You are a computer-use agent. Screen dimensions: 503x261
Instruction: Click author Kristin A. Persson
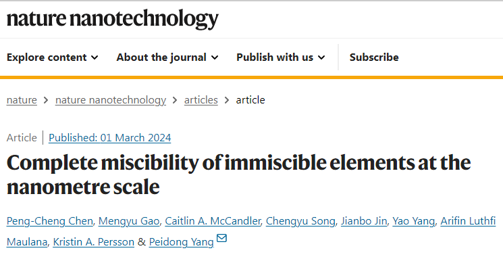pos(93,241)
